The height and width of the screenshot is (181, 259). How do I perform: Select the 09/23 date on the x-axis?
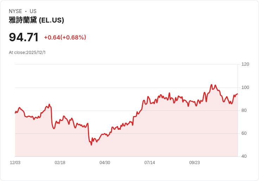pos(195,163)
